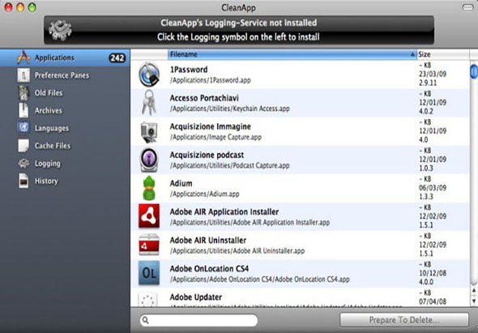Click the scrollbar up arrow
Viewport: 478px width, 333px height.
474,291
